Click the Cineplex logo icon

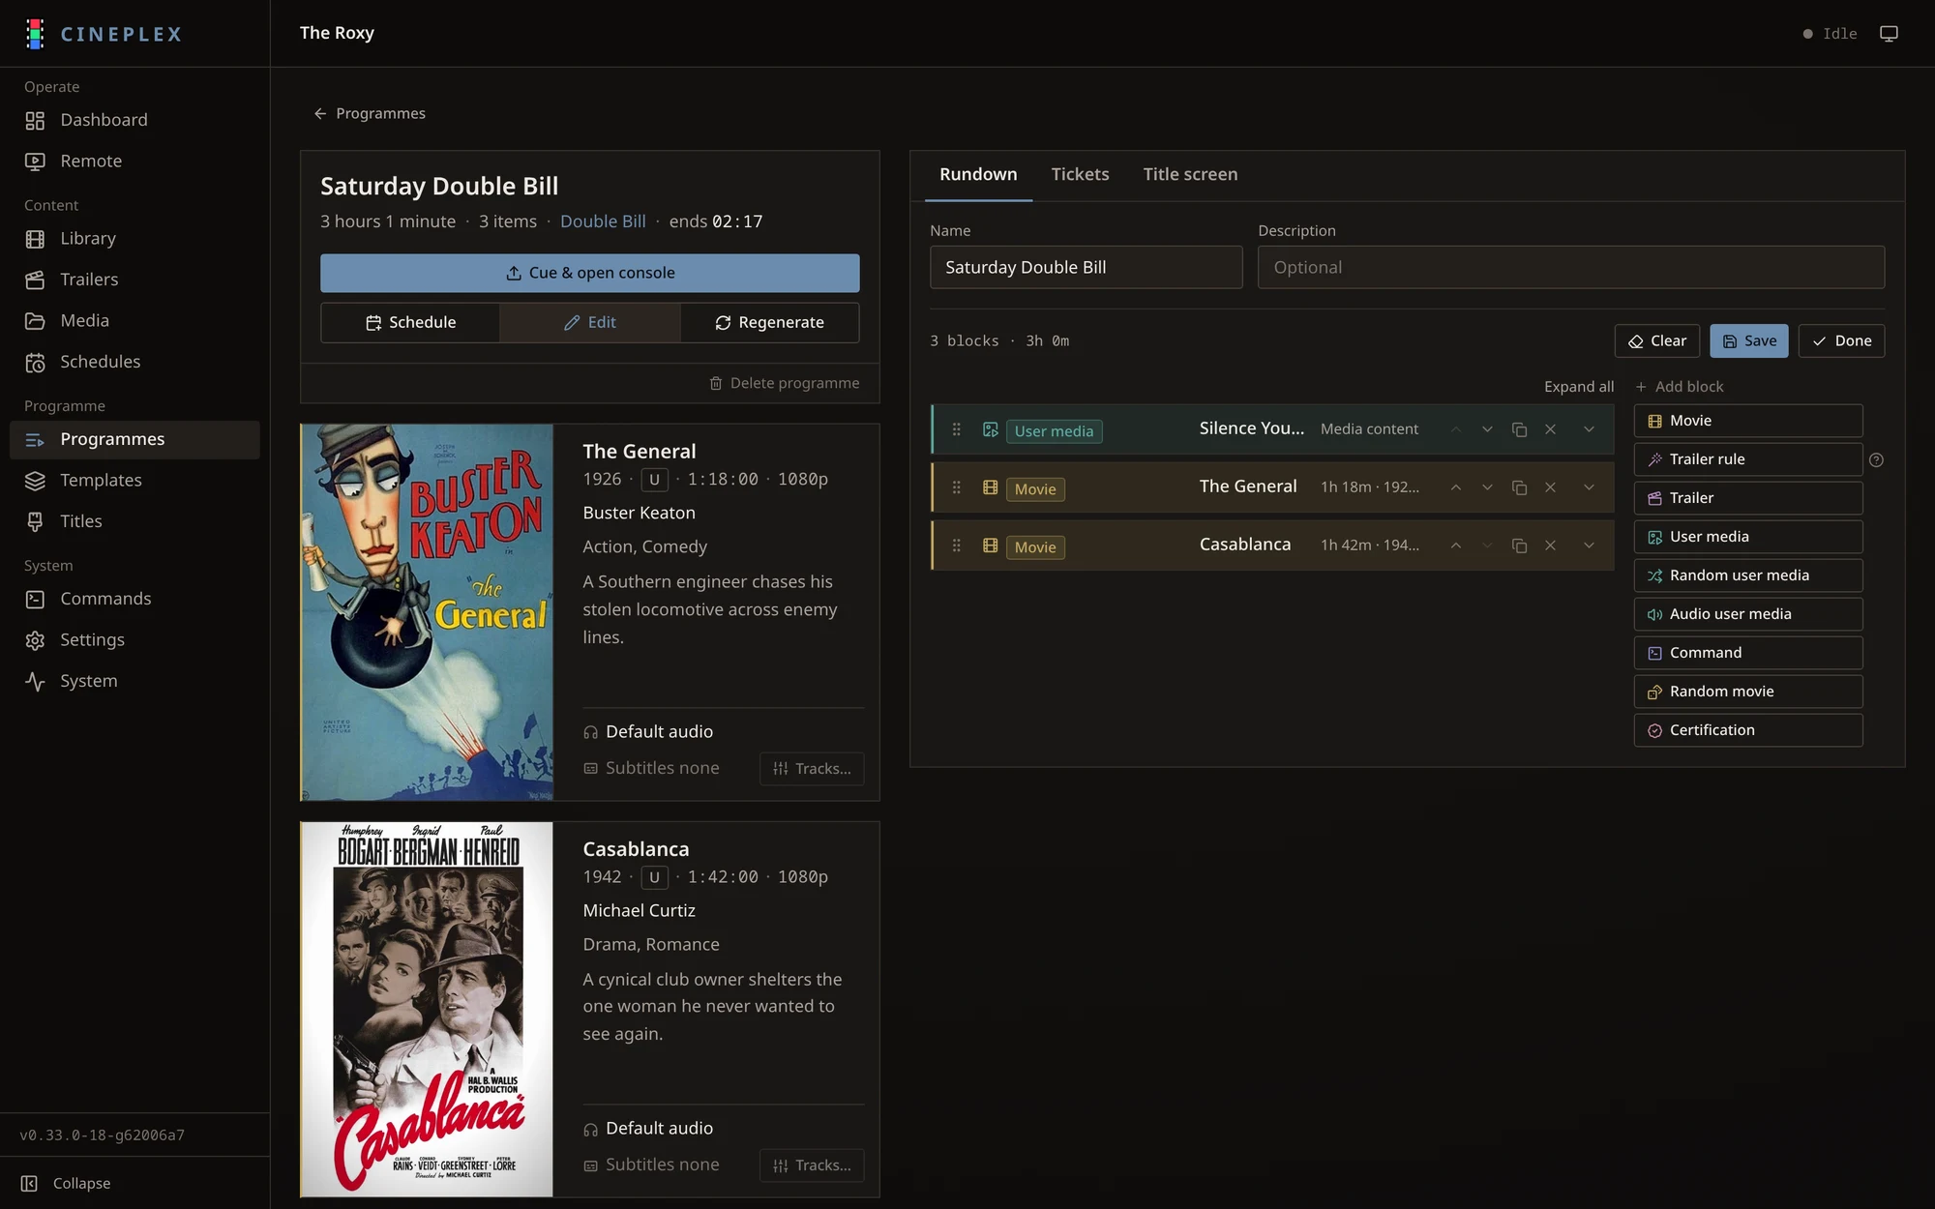point(35,34)
